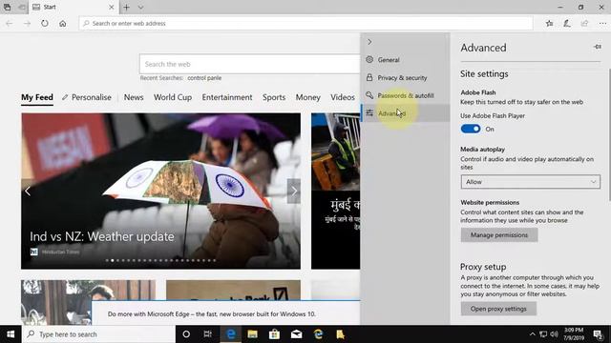Open the Favorites star icon

(x=550, y=23)
